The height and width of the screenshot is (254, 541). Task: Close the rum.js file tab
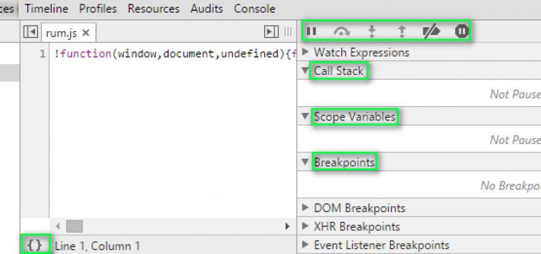click(x=86, y=32)
